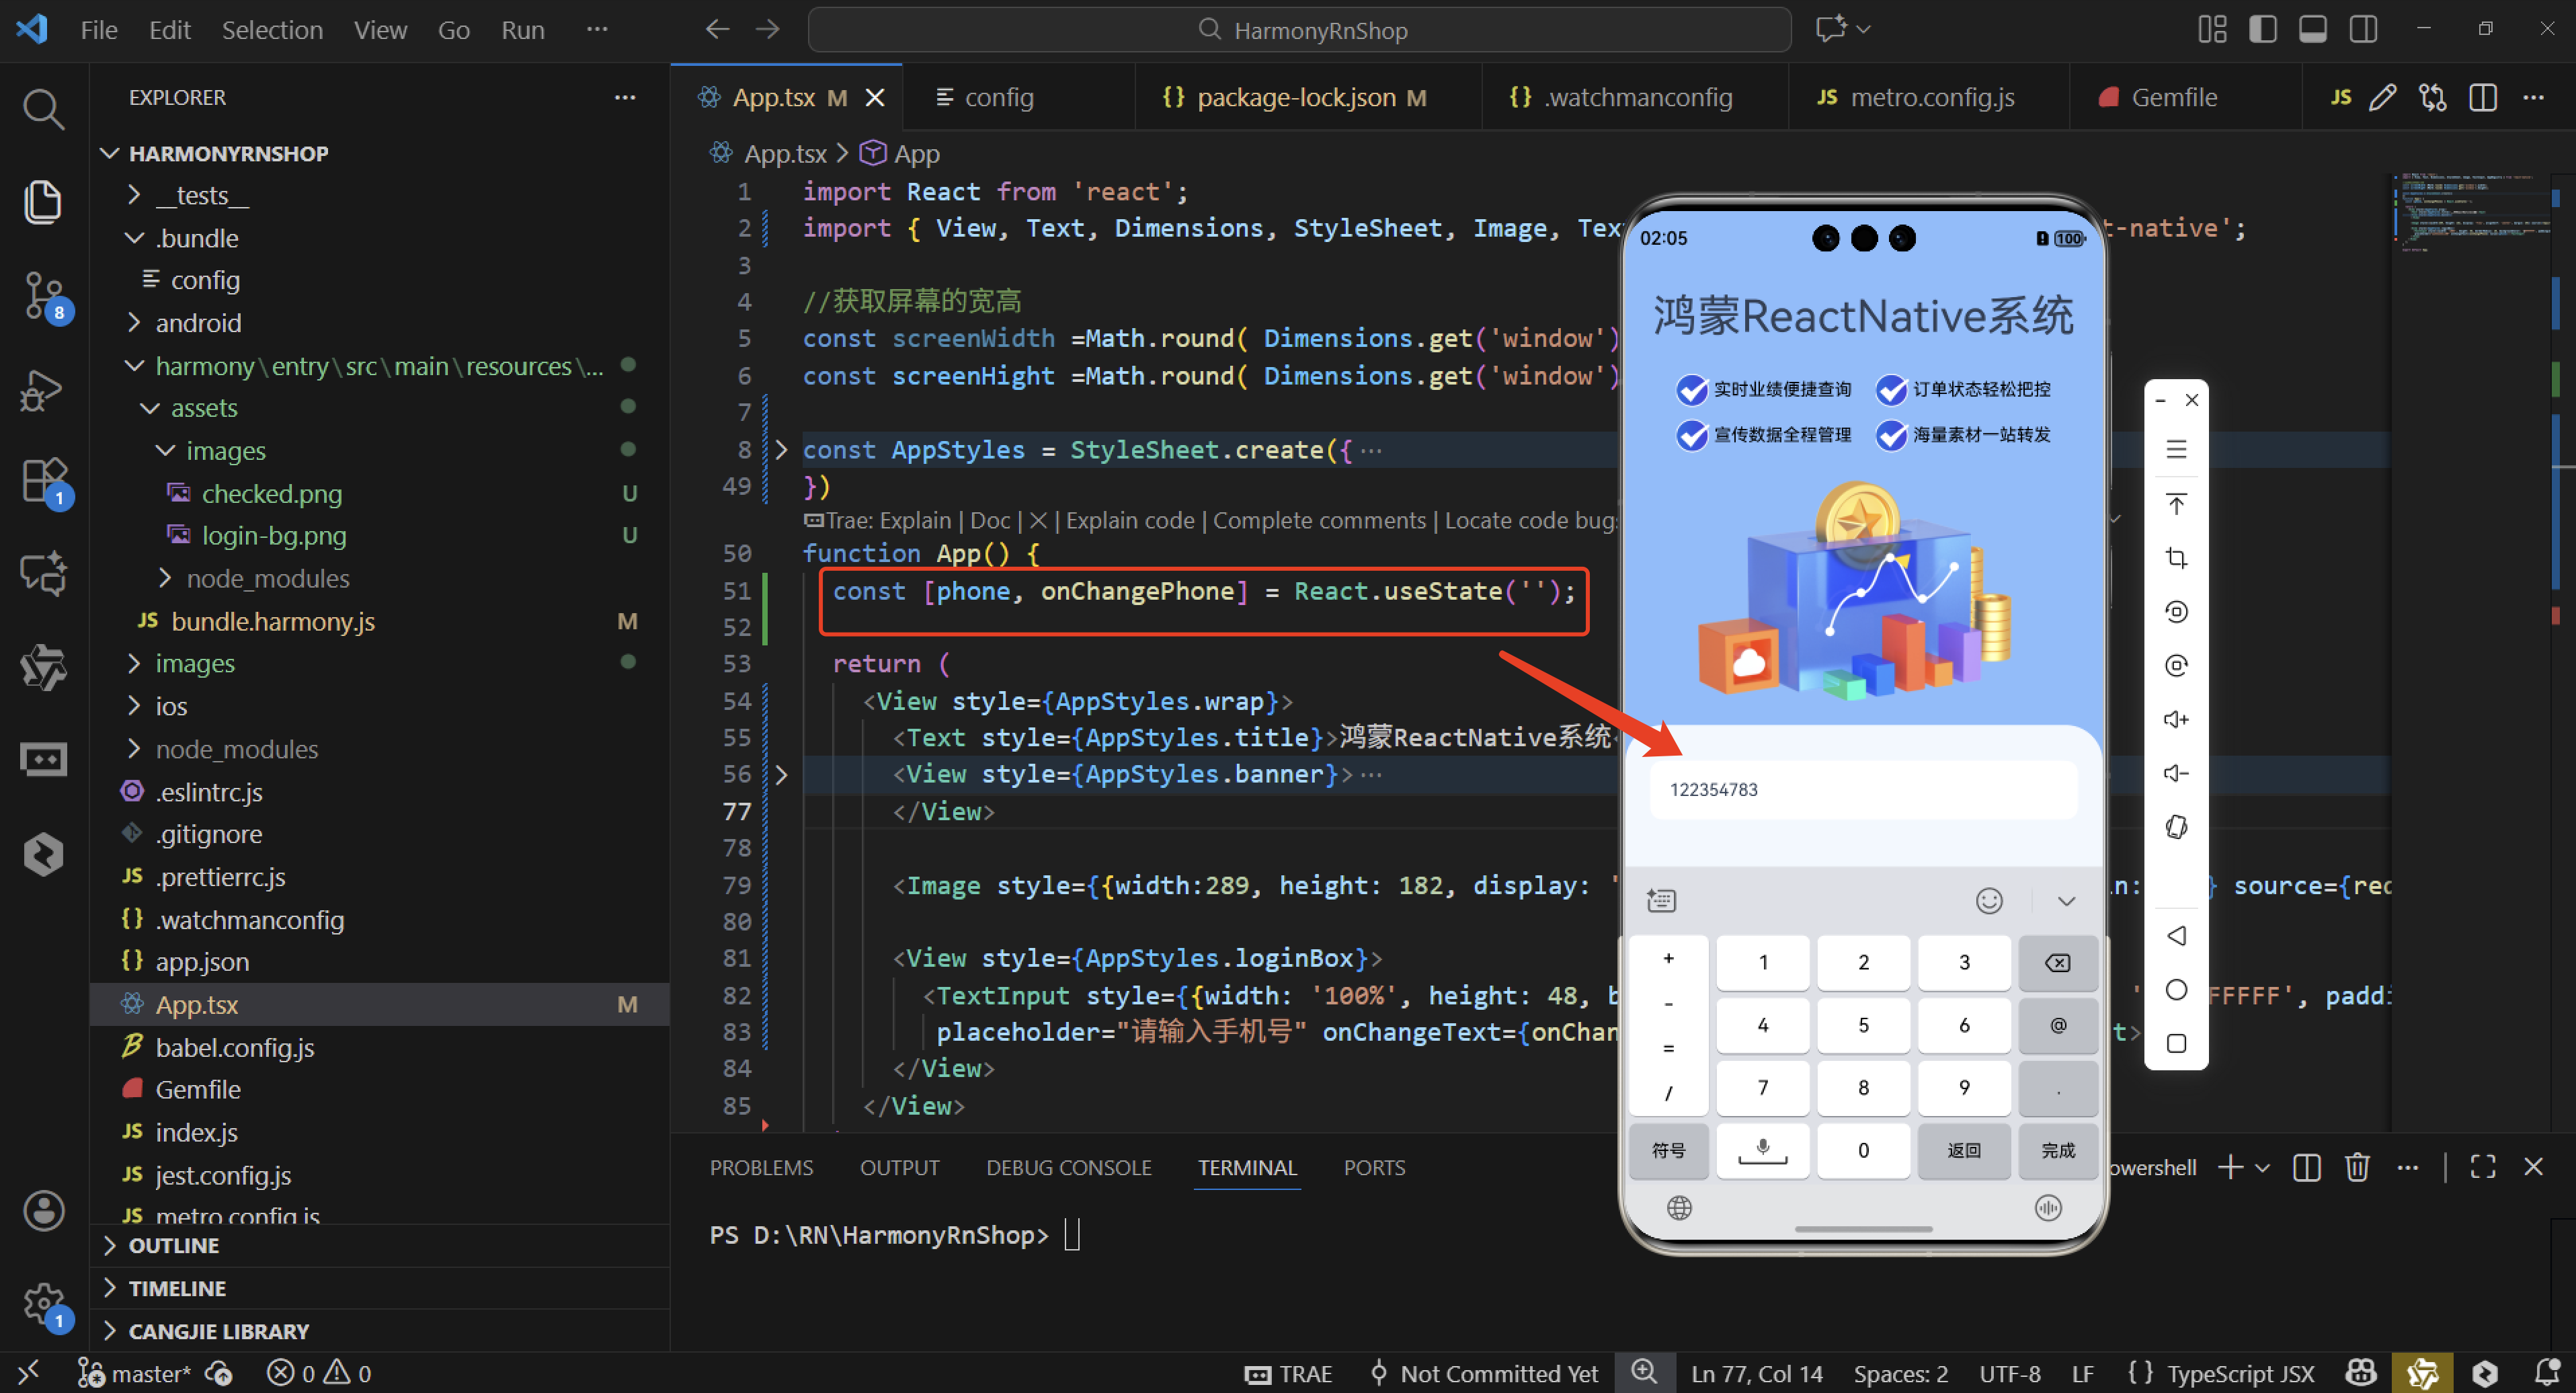Open the Run menu
Screen dimensions: 2576x1393
[x=523, y=30]
